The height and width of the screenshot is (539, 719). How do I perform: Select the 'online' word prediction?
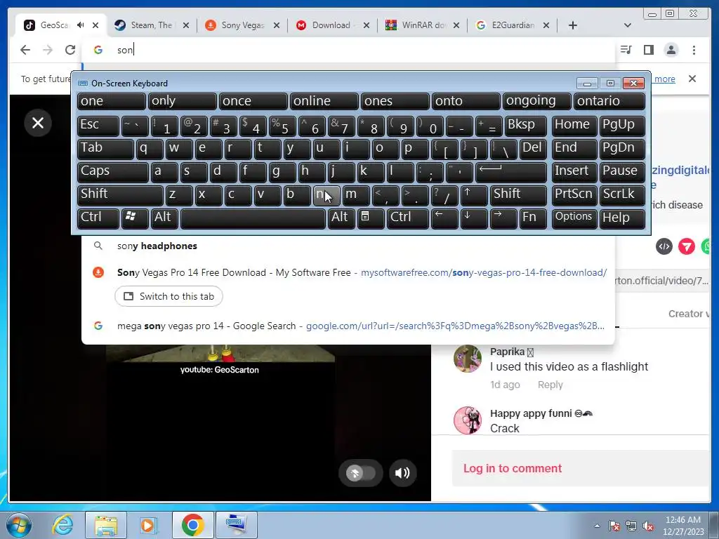point(324,101)
